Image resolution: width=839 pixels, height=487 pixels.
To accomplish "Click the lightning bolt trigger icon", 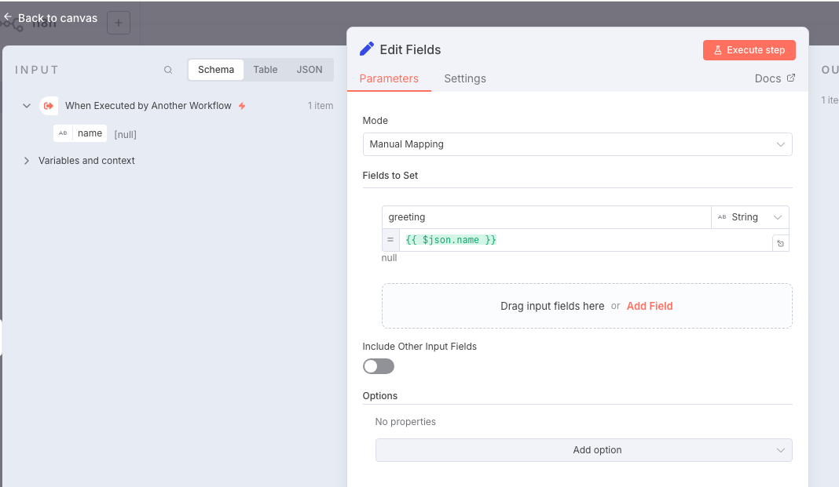I will [242, 106].
